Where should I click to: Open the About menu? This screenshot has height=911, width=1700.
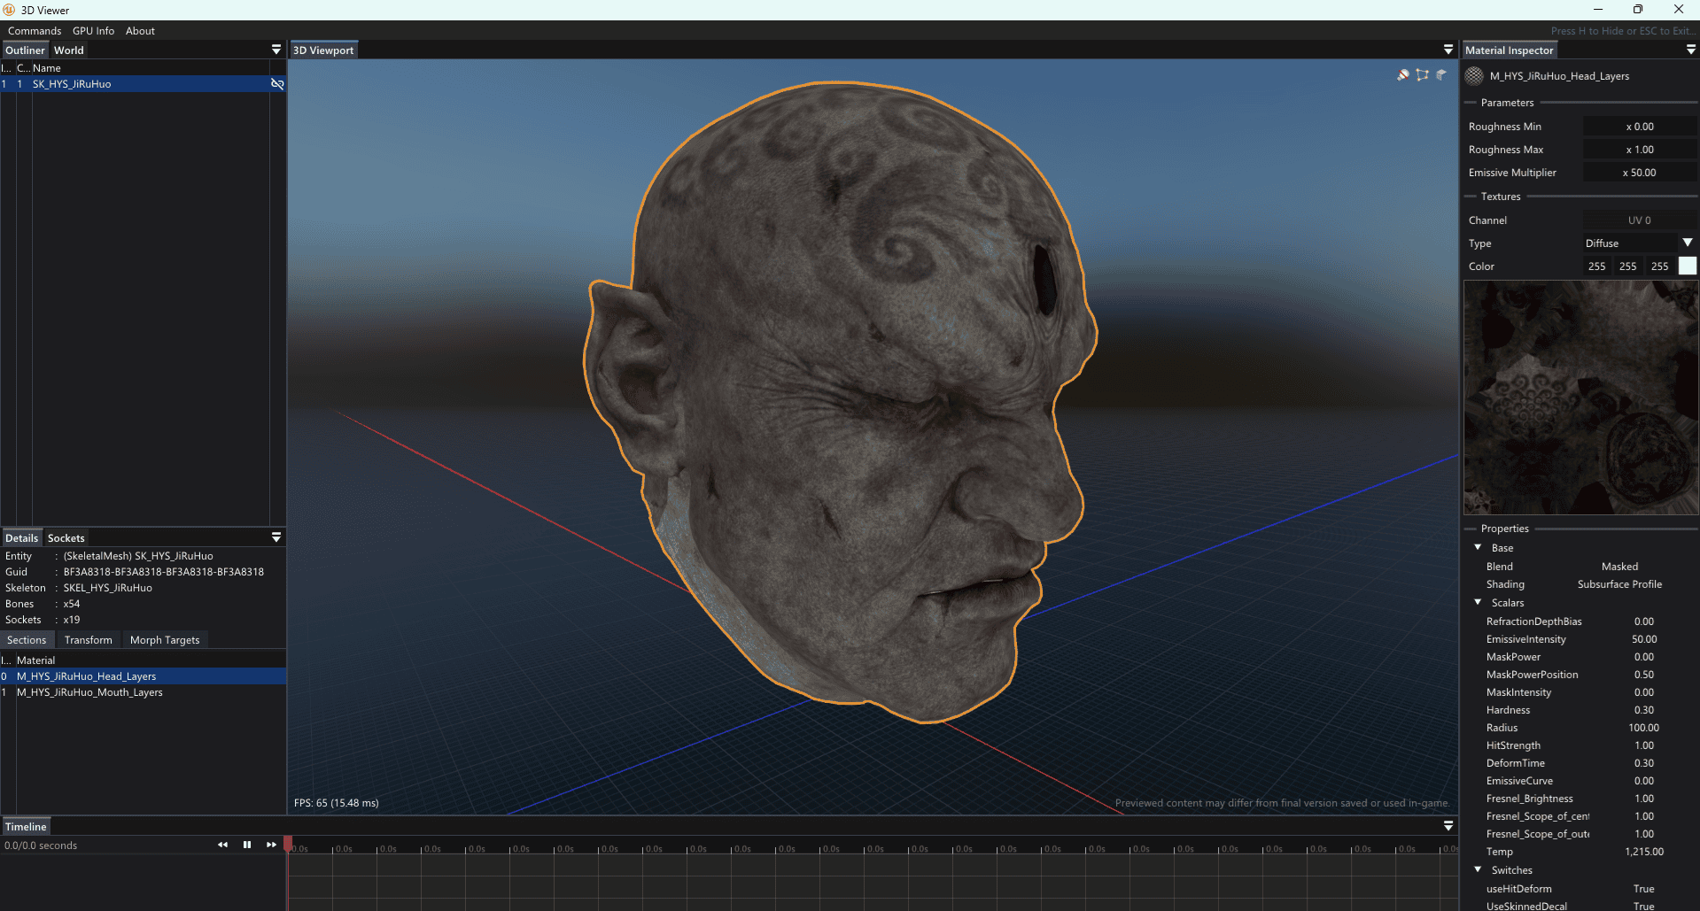(140, 31)
